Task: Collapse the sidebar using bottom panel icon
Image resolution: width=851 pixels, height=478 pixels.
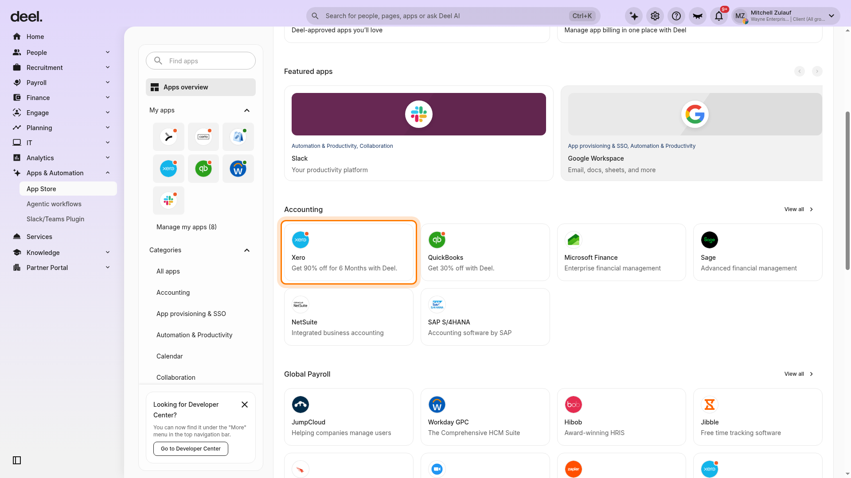Action: click(x=17, y=460)
